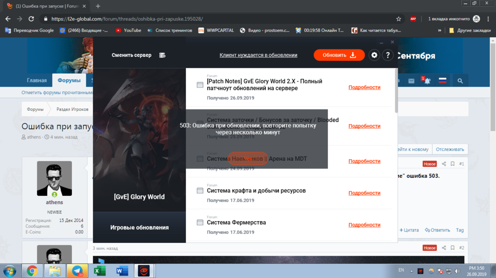Viewport: 496px width, 278px height.
Task: Click the Отслеживать thread button
Action: click(450, 149)
